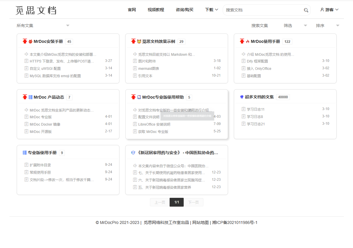Click the emoji icon beside 觅思文档效果示例
This screenshot has width=353, height=248.
139,41
